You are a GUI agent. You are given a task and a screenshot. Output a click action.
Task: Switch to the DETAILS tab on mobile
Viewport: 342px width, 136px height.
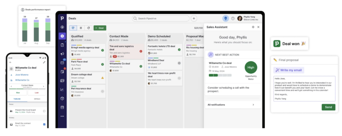click(x=37, y=99)
